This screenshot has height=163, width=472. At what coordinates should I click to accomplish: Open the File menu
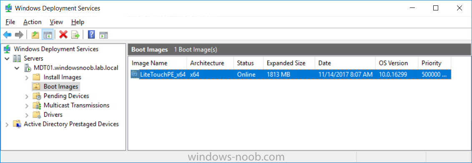pyautogui.click(x=10, y=22)
